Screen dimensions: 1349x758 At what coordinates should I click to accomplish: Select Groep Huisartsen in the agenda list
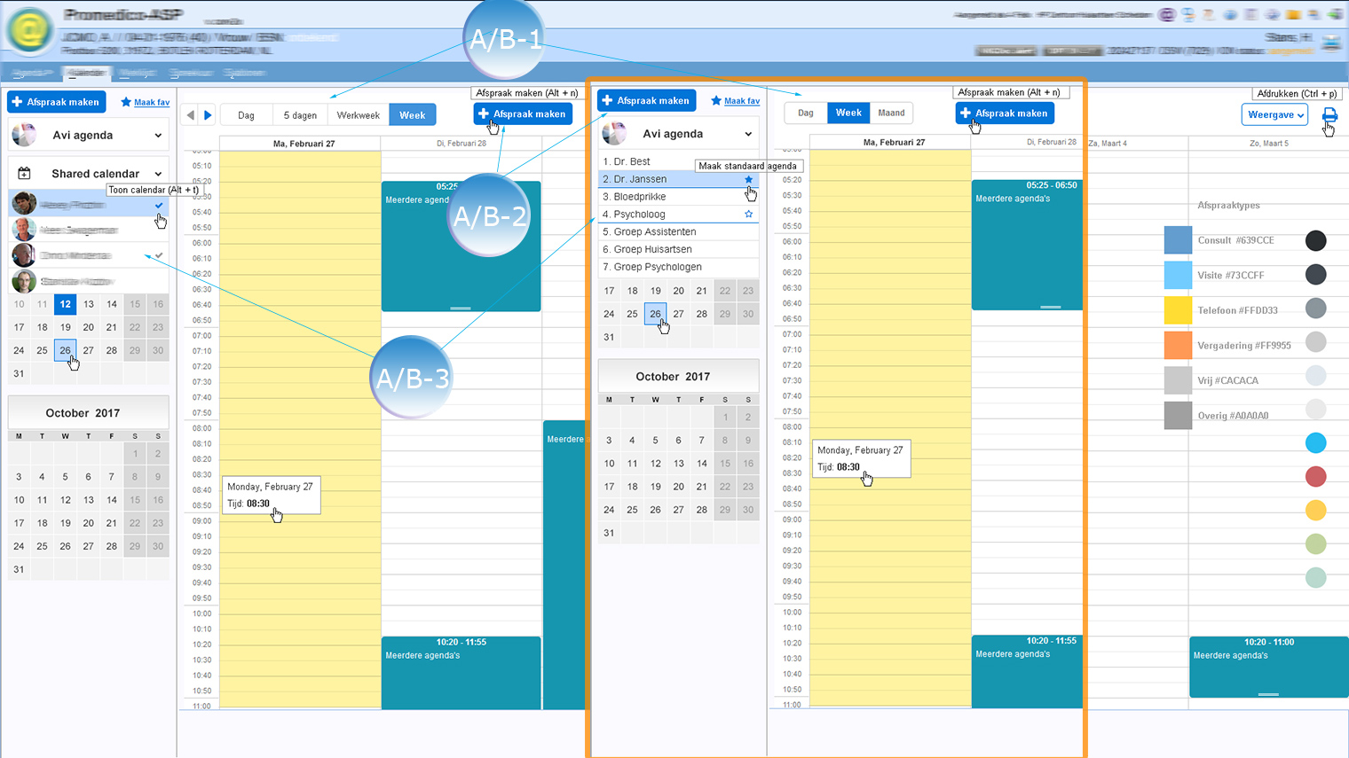tap(655, 249)
